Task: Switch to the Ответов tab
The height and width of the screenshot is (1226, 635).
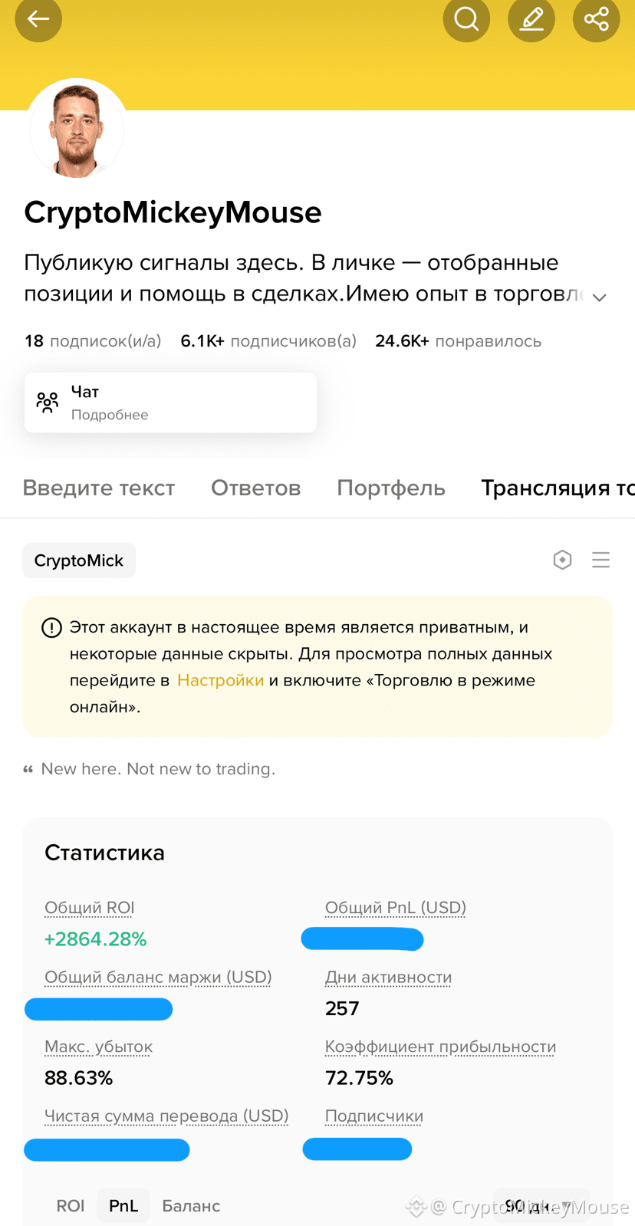Action: click(256, 488)
